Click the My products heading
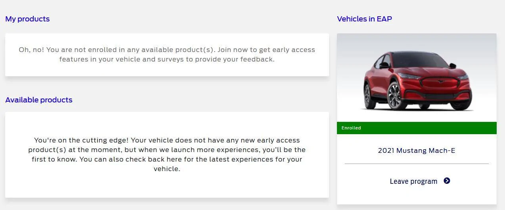Image resolution: width=505 pixels, height=210 pixels. pos(27,19)
